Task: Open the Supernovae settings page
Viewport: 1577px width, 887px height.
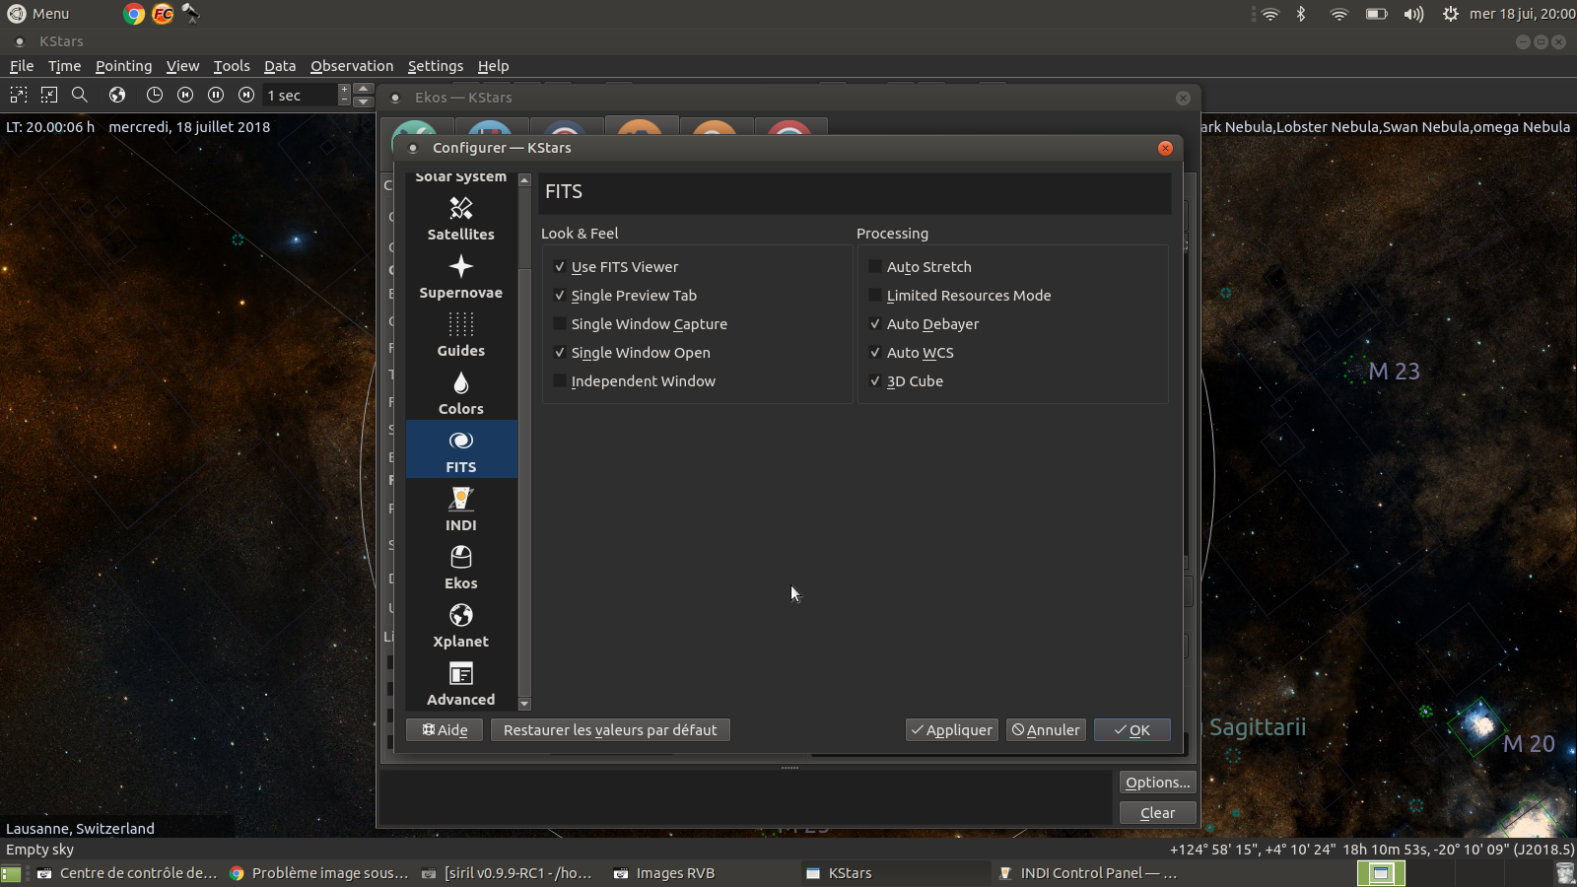Action: 460,277
